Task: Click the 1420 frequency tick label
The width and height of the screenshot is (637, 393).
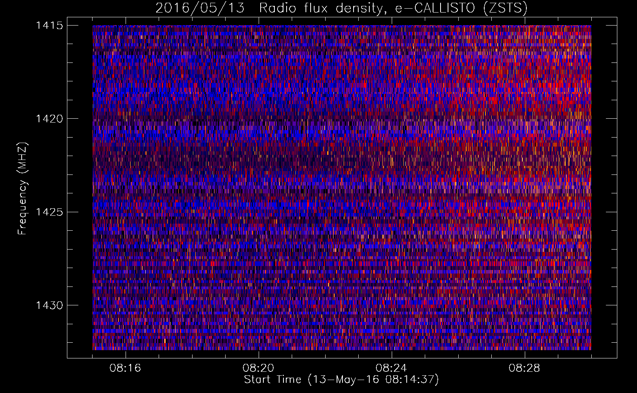Action: point(49,119)
